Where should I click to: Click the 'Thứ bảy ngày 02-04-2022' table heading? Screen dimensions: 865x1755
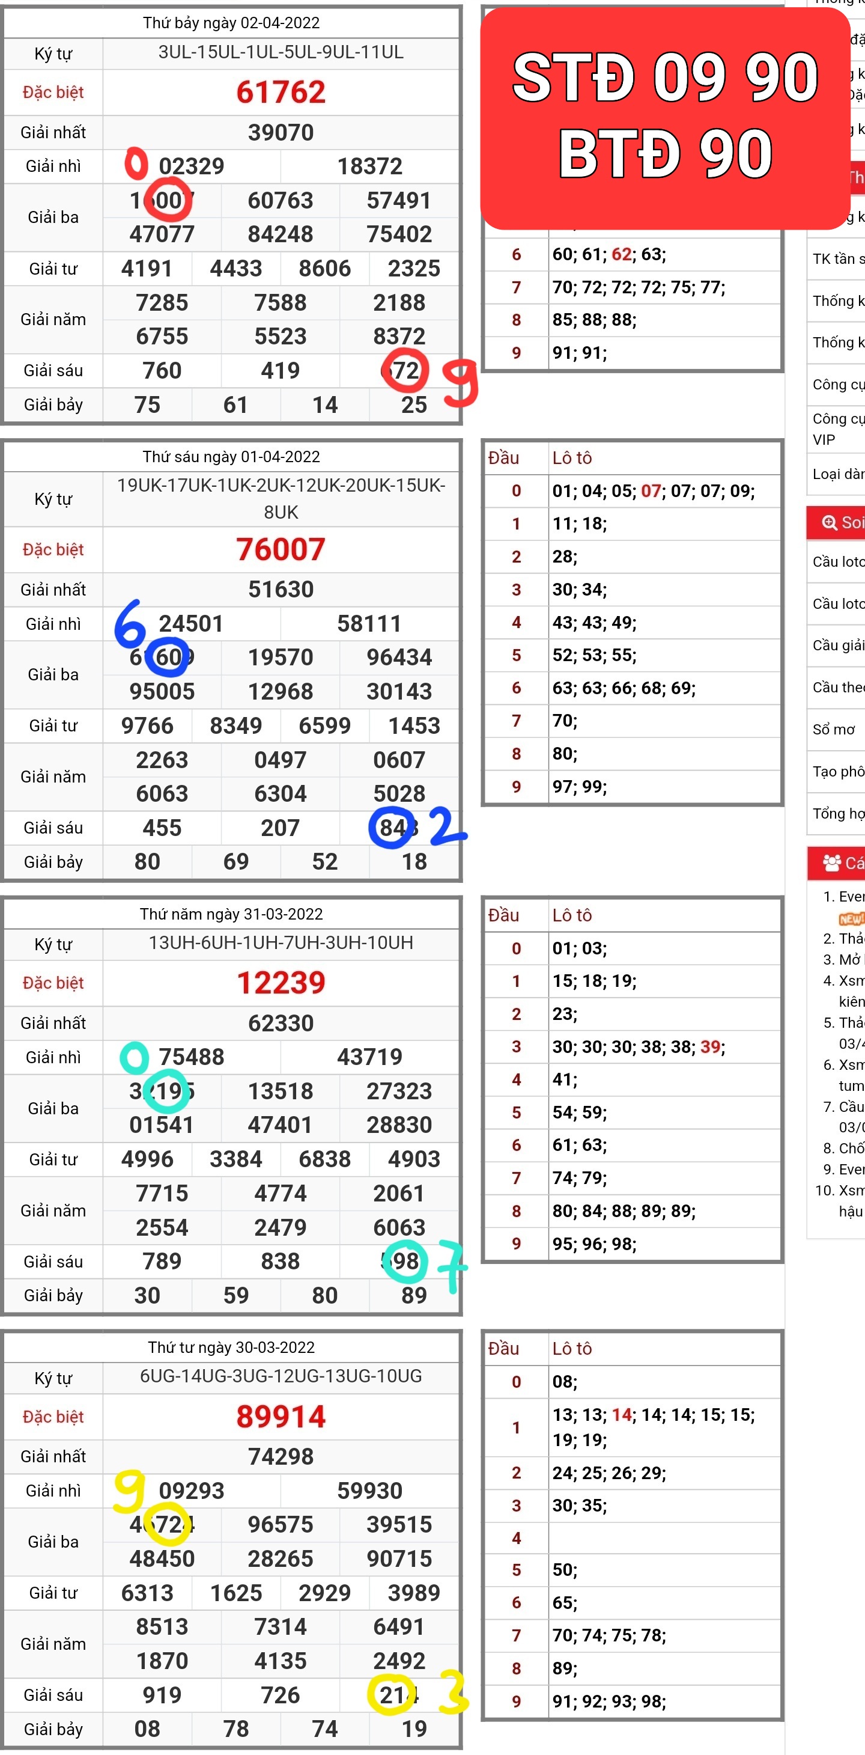[232, 22]
